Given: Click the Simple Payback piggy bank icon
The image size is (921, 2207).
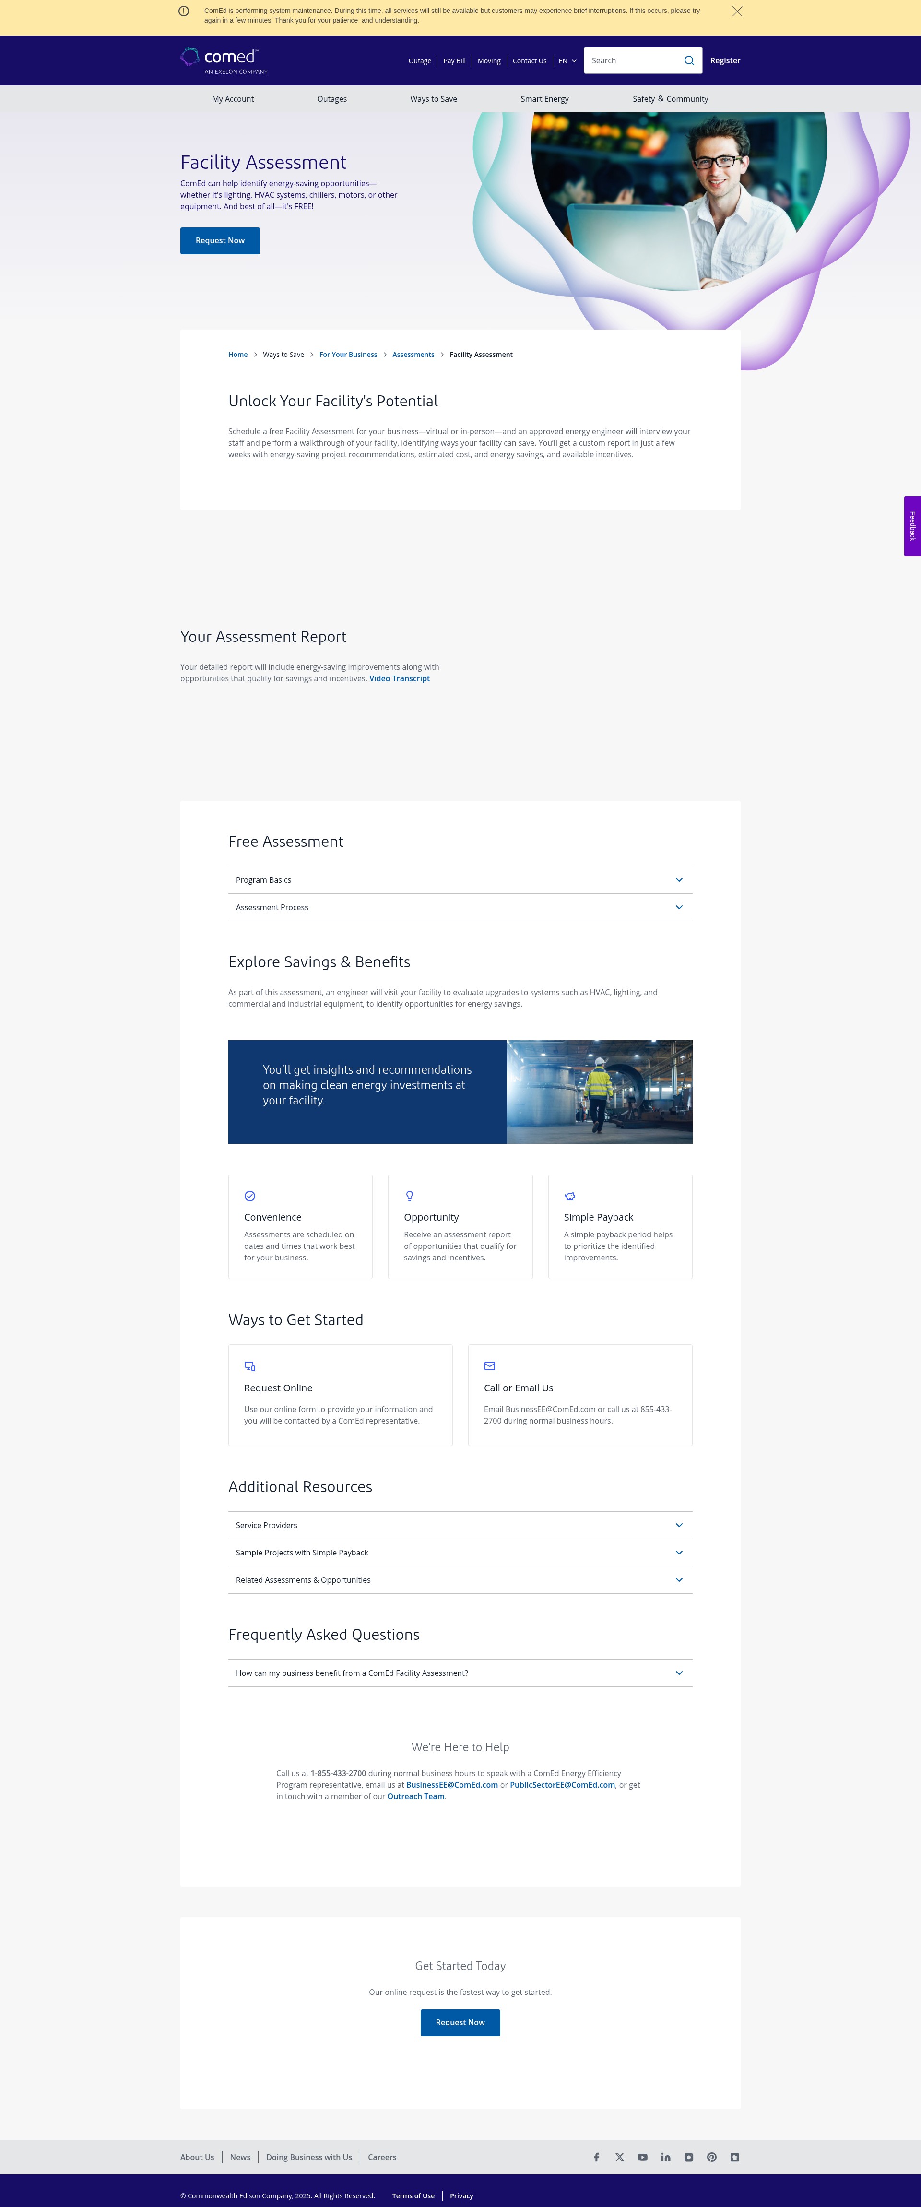Looking at the screenshot, I should click(x=570, y=1195).
